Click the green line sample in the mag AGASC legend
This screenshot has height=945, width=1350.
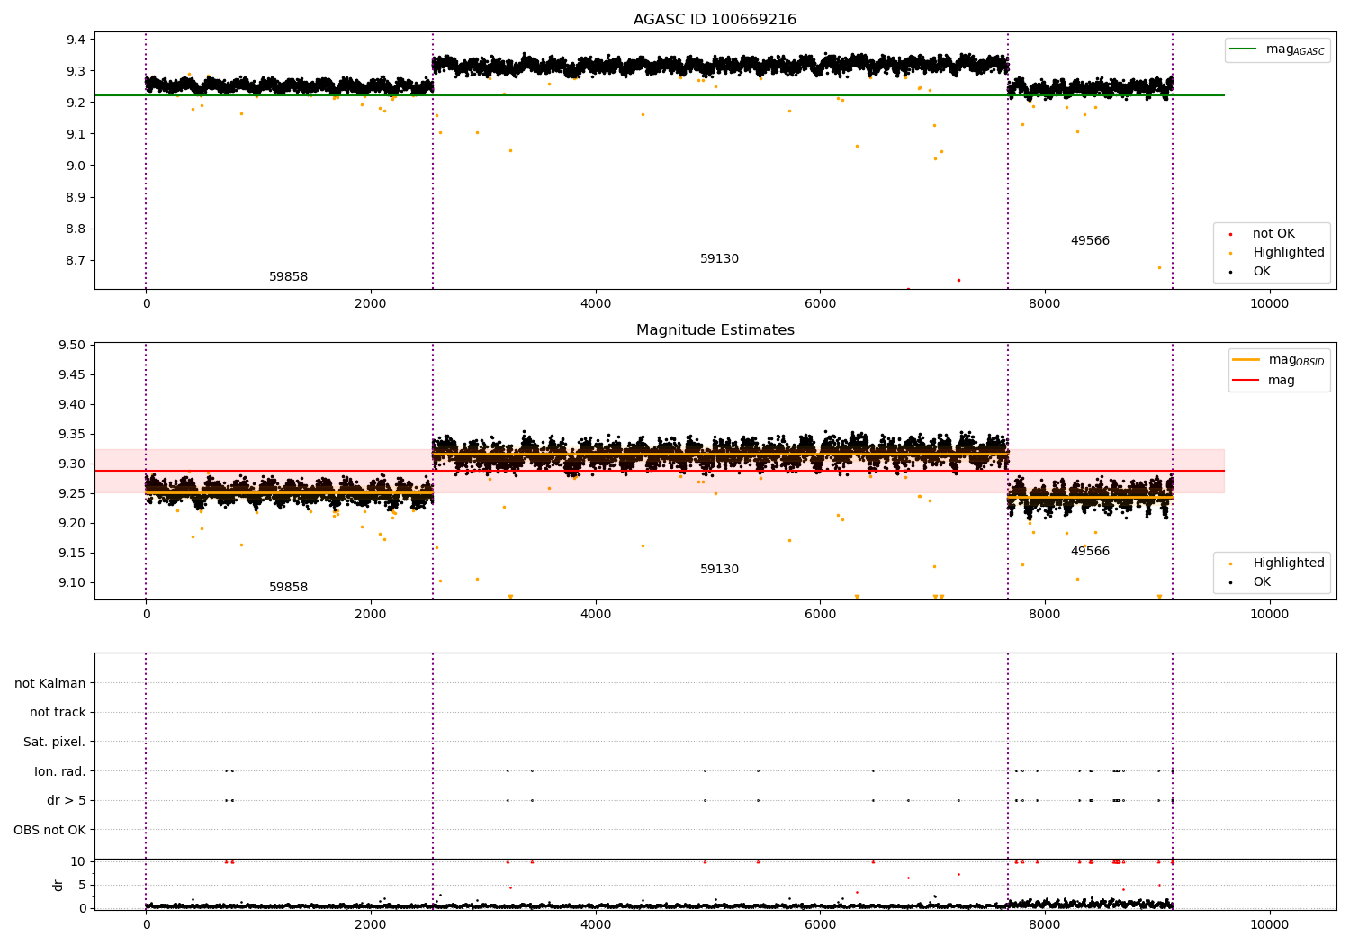pos(1243,49)
